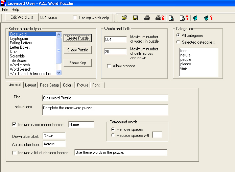
Task: Toggle the Allow orphans checkbox
Action: 109,66
